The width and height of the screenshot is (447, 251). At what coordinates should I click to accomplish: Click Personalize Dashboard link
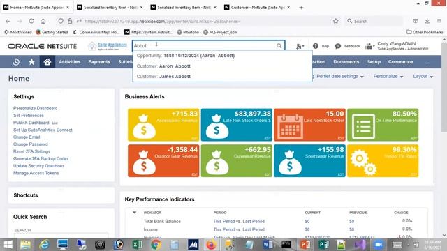tap(36, 109)
